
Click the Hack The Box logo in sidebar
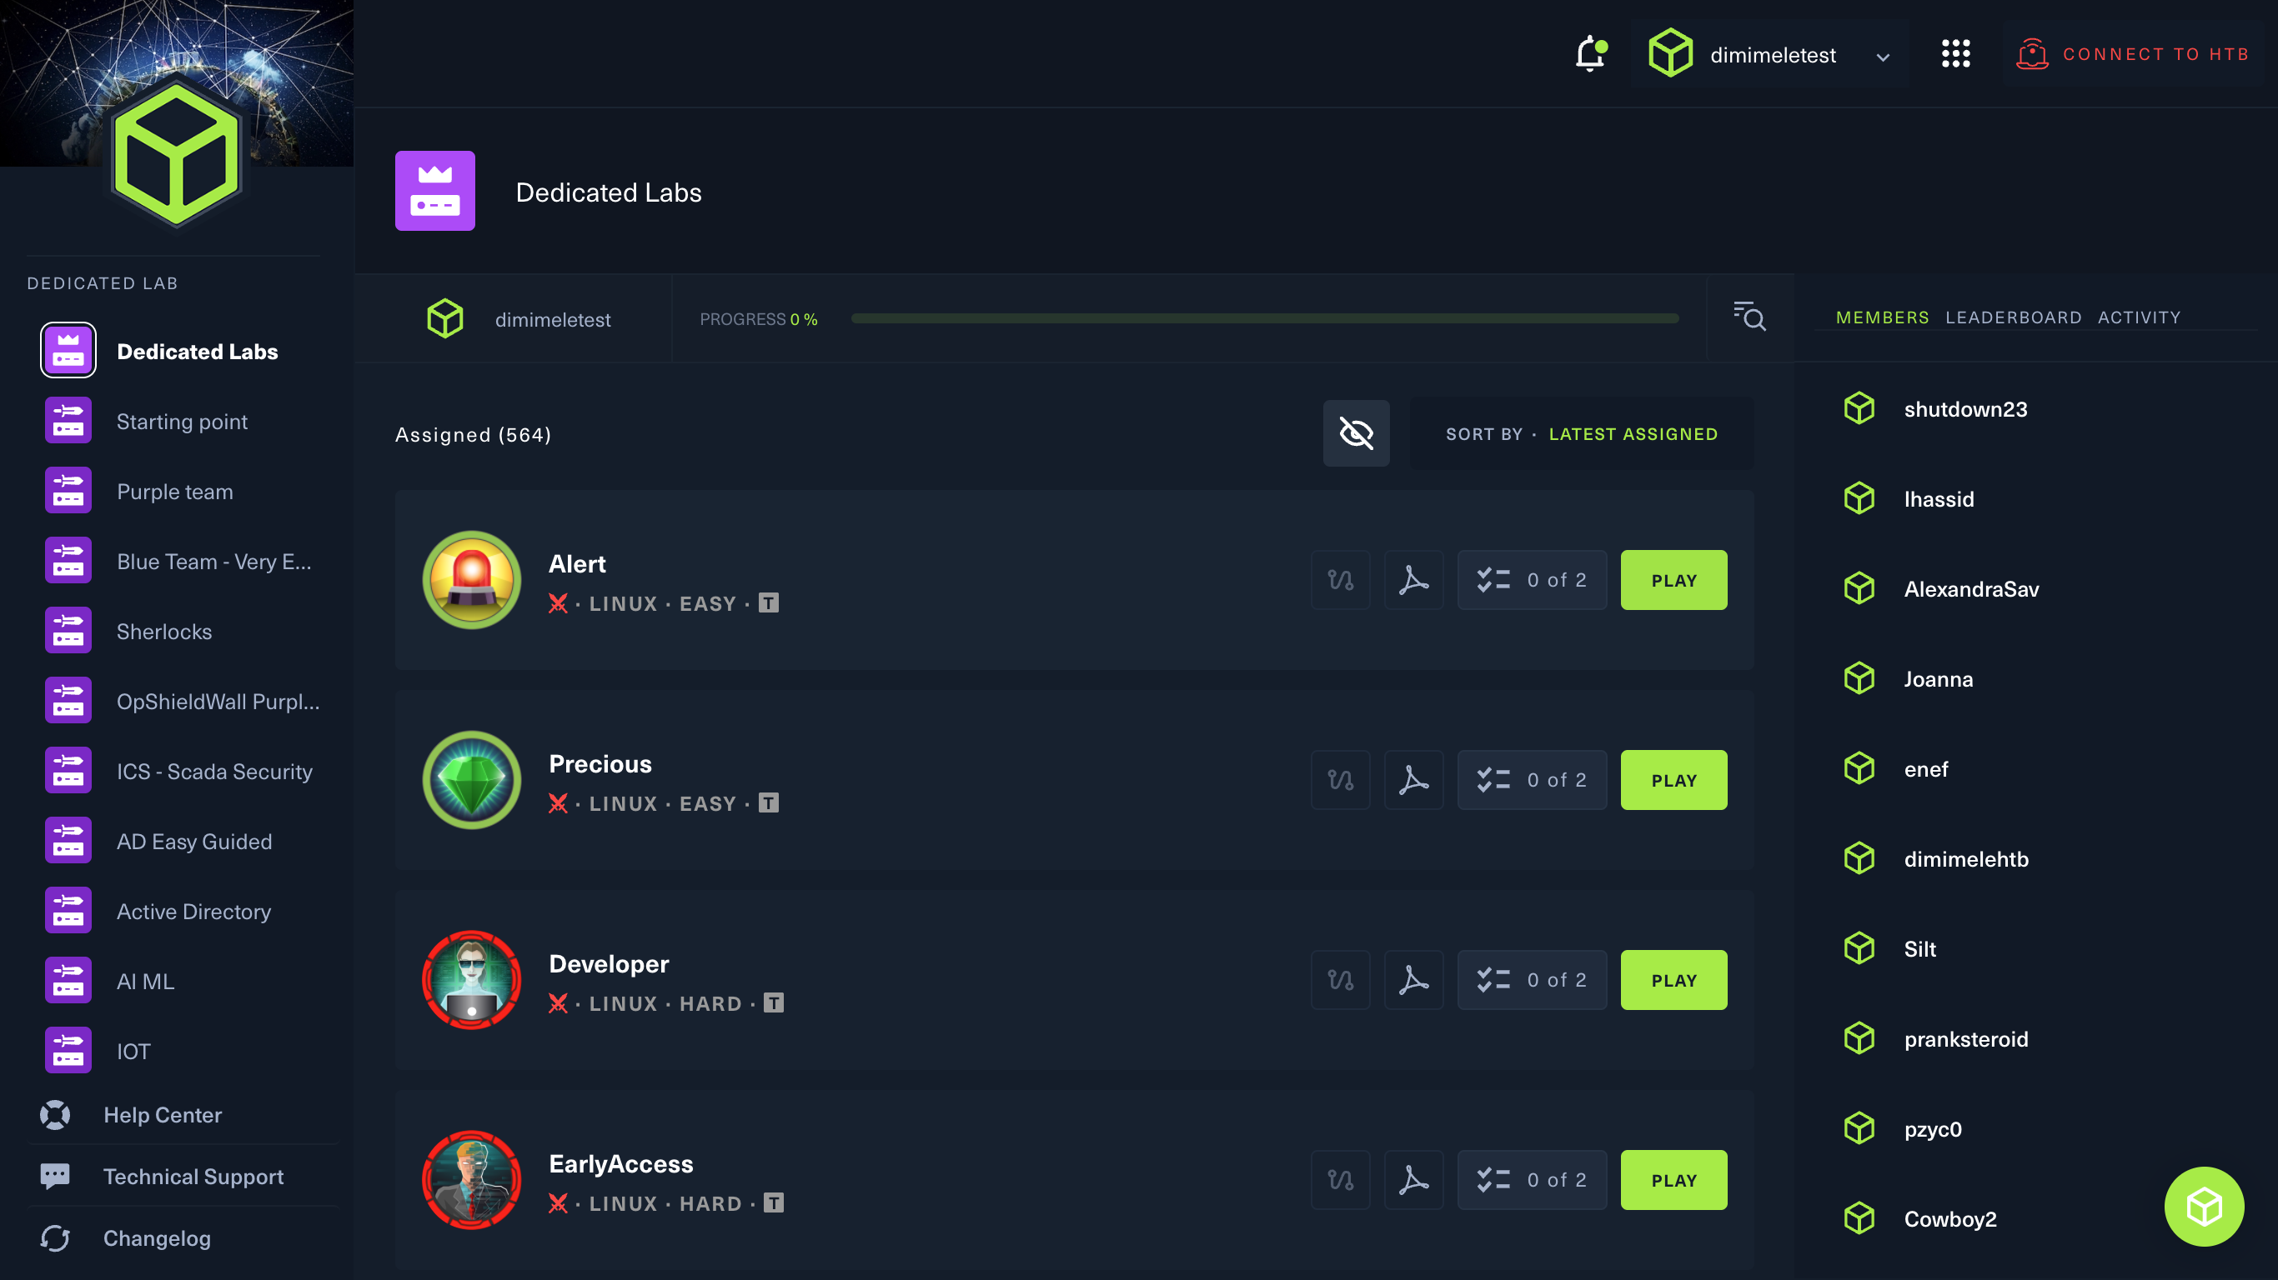[x=177, y=154]
